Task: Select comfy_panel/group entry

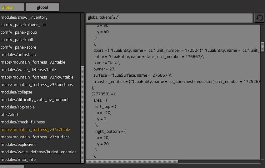Action: pos(19,32)
